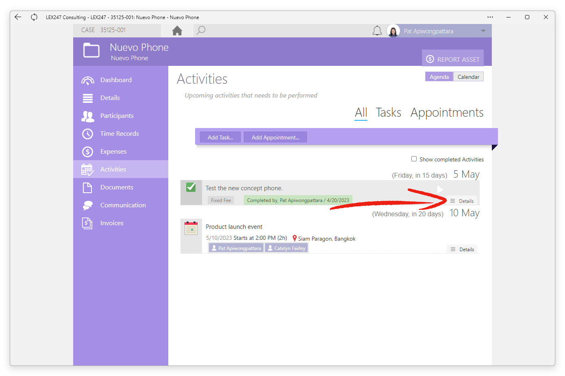The width and height of the screenshot is (565, 376).
Task: Switch to Calendar view
Action: [x=468, y=77]
